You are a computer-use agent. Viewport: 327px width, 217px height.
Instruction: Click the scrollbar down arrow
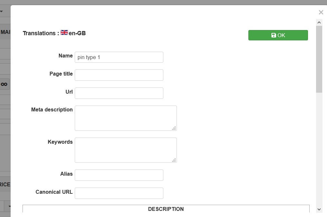(x=319, y=209)
